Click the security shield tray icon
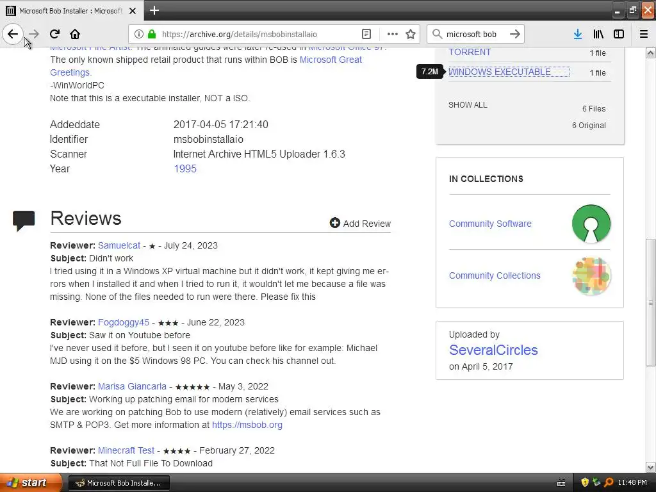 click(x=584, y=482)
